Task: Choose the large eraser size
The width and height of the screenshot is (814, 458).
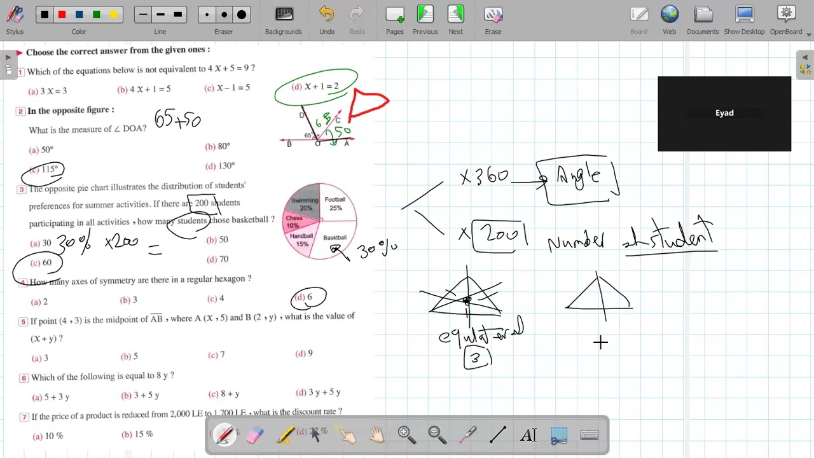Action: click(241, 15)
